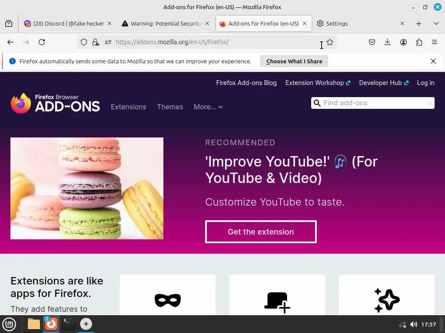This screenshot has width=445, height=333.
Task: Open the Developer Hub link
Action: (x=384, y=83)
